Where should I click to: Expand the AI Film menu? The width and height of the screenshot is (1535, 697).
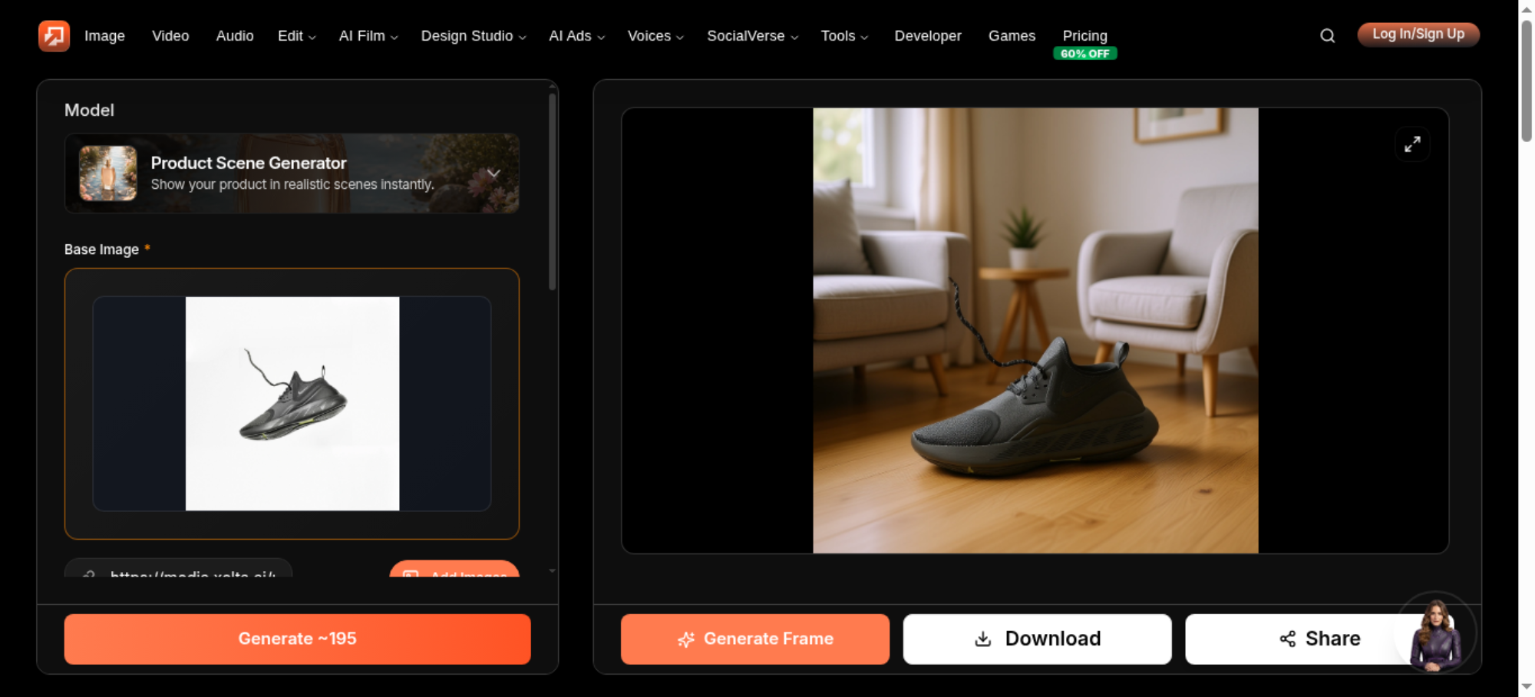click(x=368, y=36)
